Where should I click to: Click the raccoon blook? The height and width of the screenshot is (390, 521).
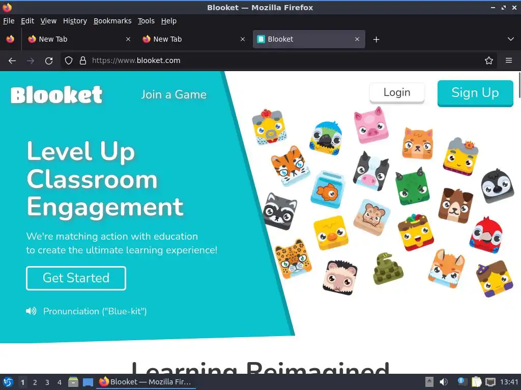pos(280,211)
